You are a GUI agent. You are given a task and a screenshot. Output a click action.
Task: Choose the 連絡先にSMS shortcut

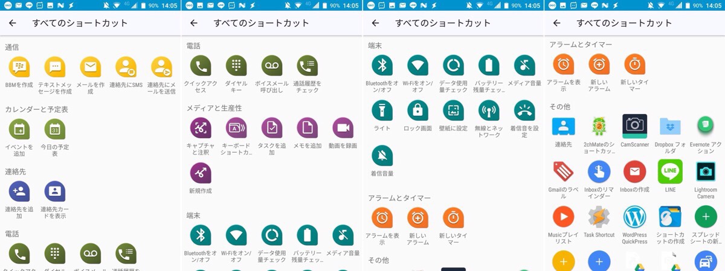point(126,67)
